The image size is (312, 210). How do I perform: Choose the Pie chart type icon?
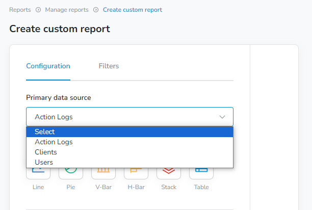pos(71,173)
